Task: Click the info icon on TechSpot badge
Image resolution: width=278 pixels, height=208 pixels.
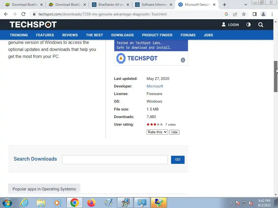Action: point(183,60)
